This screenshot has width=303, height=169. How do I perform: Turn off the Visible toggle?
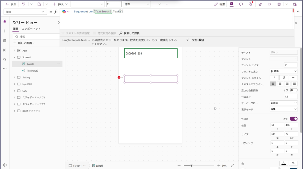[x=294, y=119]
